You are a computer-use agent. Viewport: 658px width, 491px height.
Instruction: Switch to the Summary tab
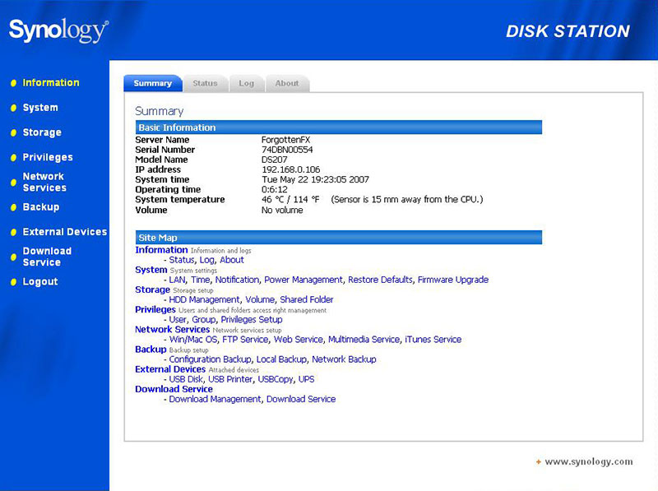point(153,83)
